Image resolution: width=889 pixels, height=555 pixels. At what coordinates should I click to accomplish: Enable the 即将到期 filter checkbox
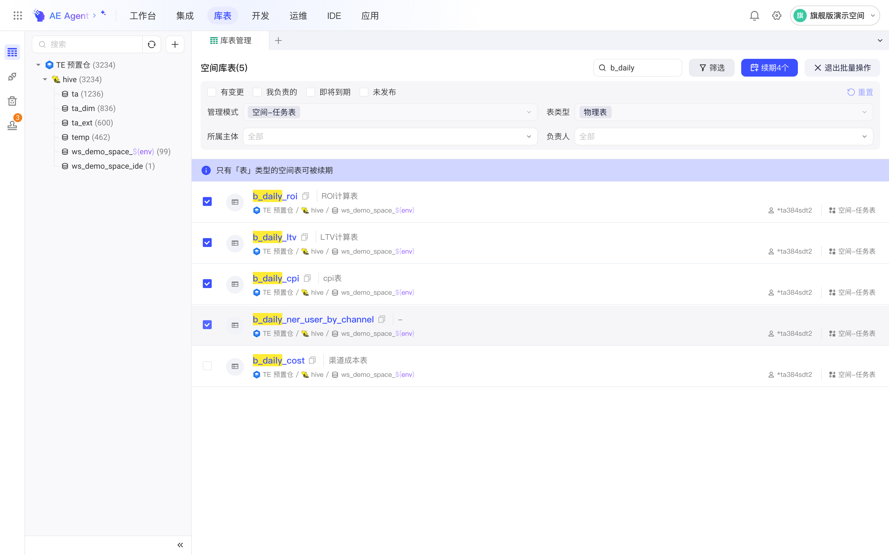coord(310,92)
